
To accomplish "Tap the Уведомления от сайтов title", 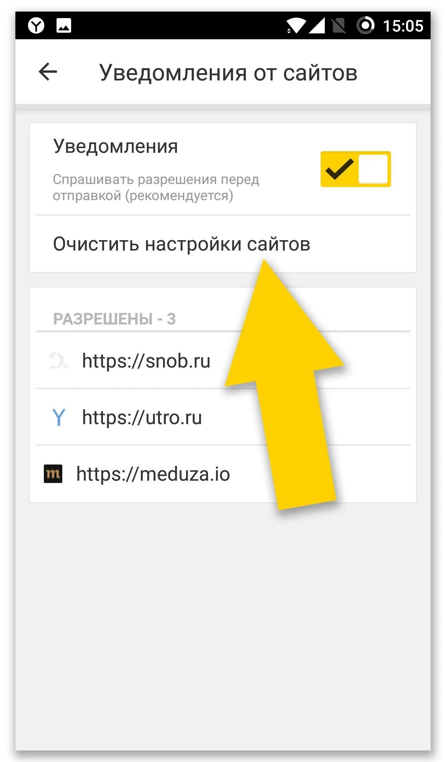I will point(228,72).
